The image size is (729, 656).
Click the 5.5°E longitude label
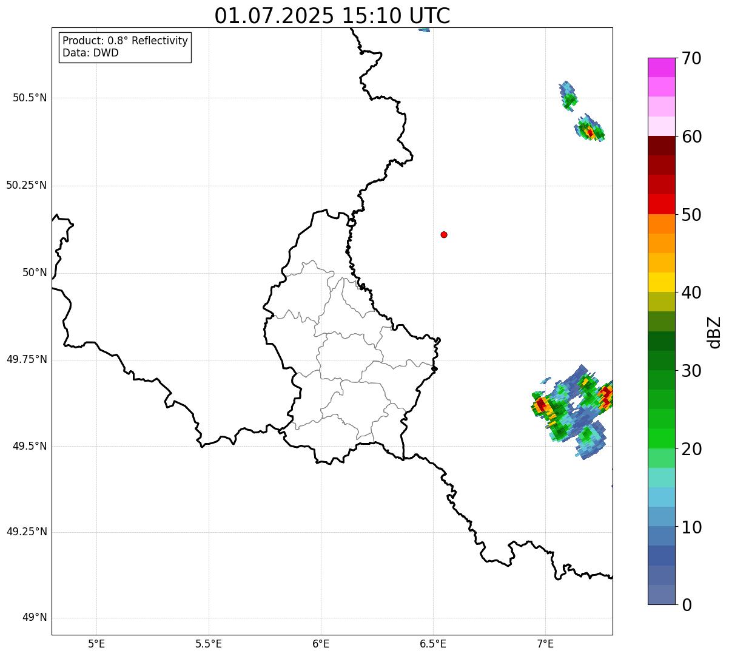pyautogui.click(x=209, y=643)
